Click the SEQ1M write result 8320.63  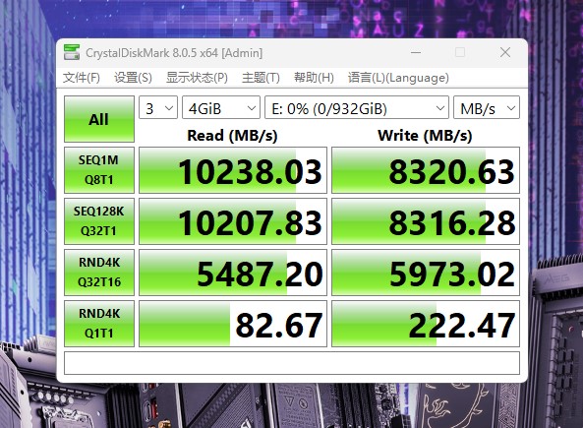[426, 170]
